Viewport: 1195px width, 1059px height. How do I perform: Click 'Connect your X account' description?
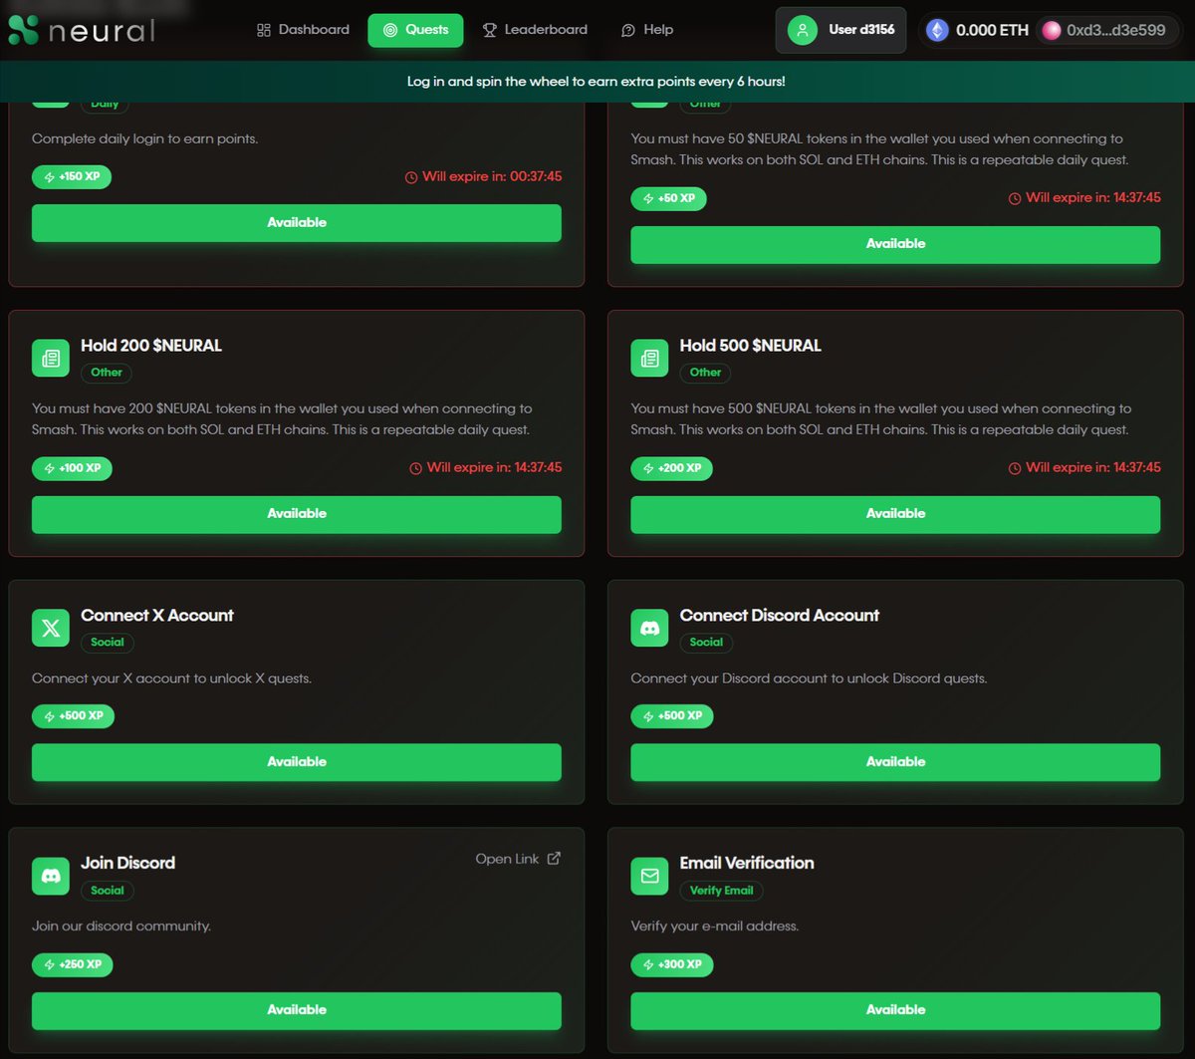pos(172,678)
